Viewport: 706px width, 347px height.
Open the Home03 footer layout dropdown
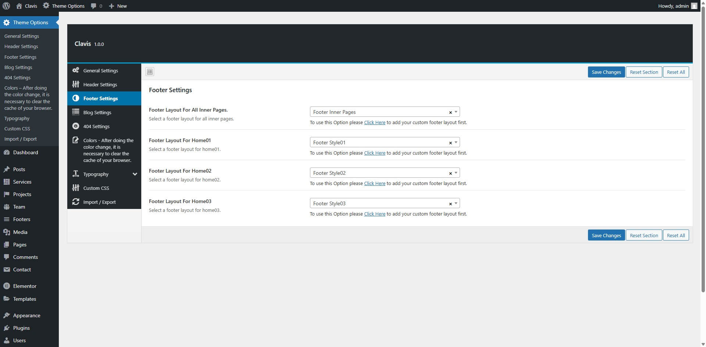(456, 203)
